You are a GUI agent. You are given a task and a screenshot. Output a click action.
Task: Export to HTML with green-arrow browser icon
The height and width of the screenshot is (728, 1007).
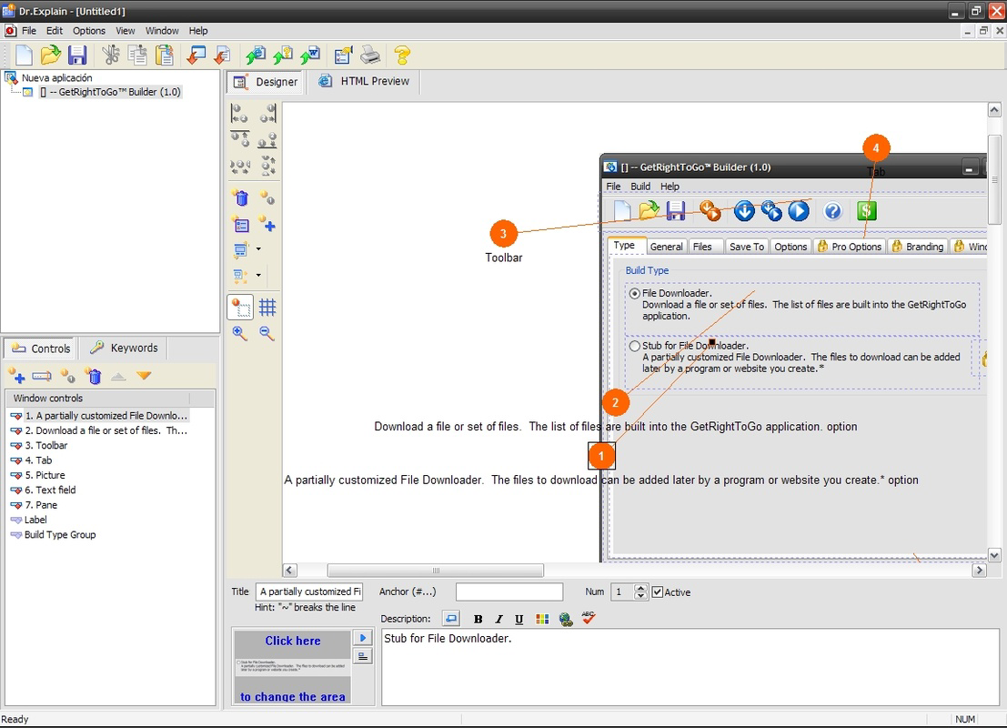point(256,56)
